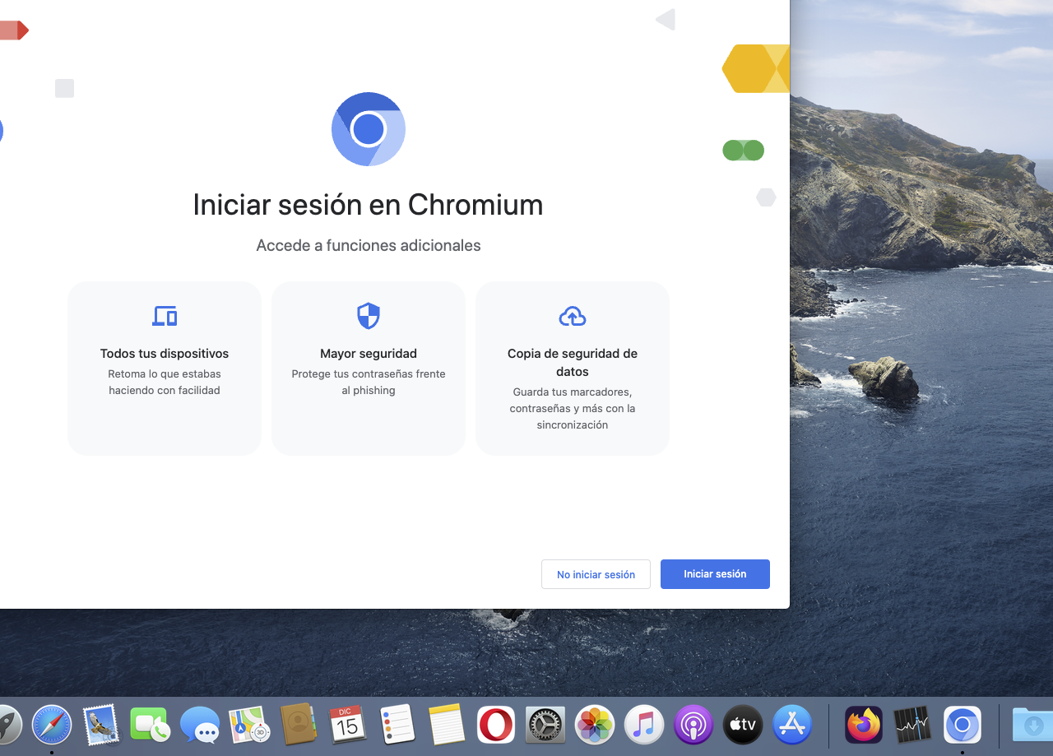1053x756 pixels.
Task: Click the blue Iniciar sesión button
Action: click(715, 574)
